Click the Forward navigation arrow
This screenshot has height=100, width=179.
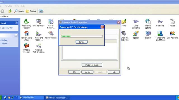(3, 11)
